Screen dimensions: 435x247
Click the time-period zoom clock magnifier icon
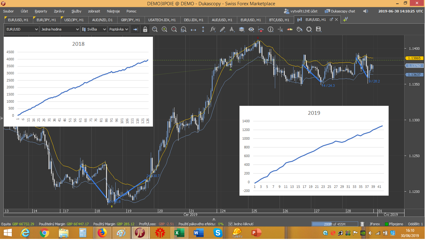click(x=155, y=29)
